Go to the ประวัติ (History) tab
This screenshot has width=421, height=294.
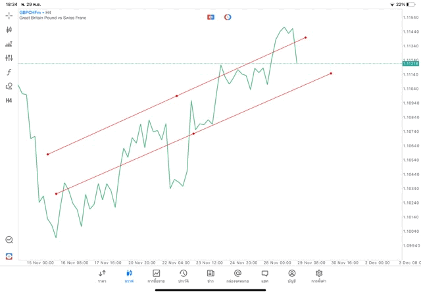coord(183,276)
